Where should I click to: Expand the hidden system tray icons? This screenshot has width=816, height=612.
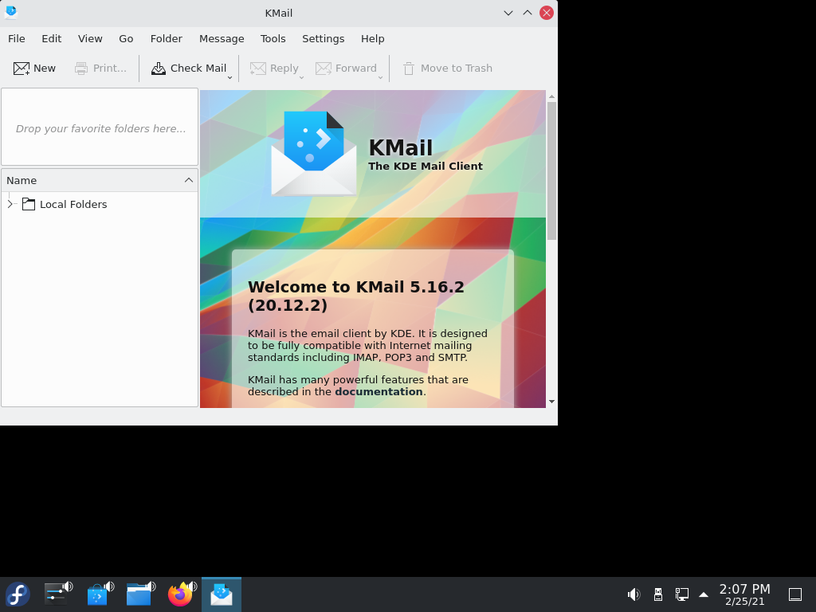(704, 594)
